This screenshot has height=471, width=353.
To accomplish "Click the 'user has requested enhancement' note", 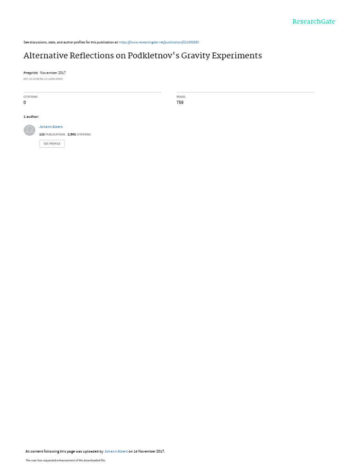I will 65,460.
